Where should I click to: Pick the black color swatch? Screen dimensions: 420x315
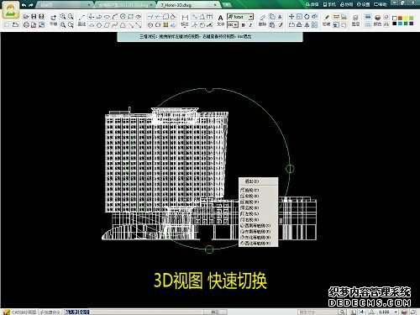(x=395, y=24)
